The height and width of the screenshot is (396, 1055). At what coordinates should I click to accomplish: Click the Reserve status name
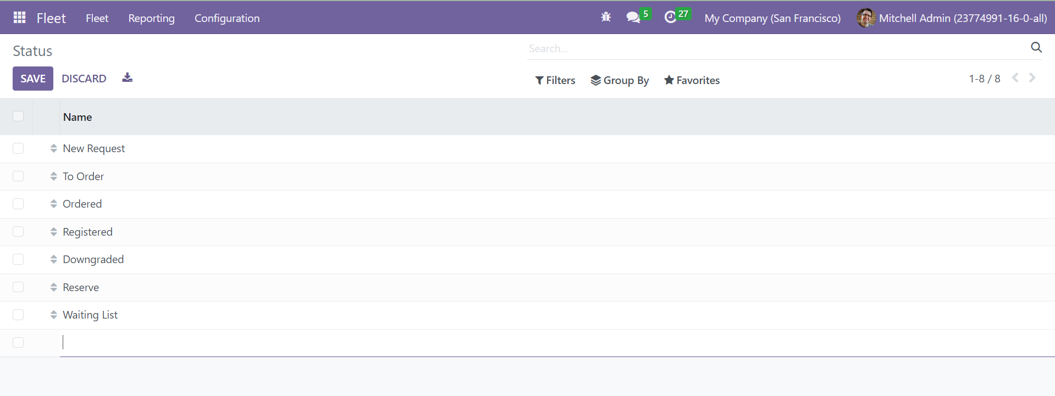point(81,287)
